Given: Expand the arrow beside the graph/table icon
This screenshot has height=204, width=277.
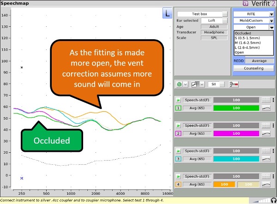Looking at the screenshot, I should coord(202,84).
